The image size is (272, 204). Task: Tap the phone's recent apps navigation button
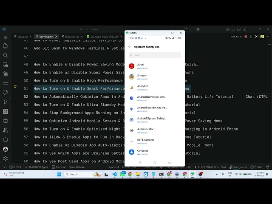[x=140, y=163]
